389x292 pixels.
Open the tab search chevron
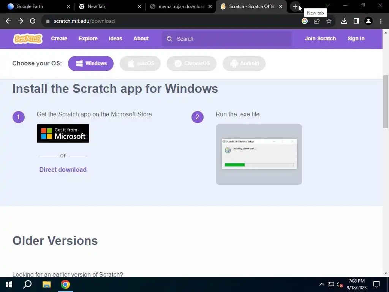coord(328,5)
